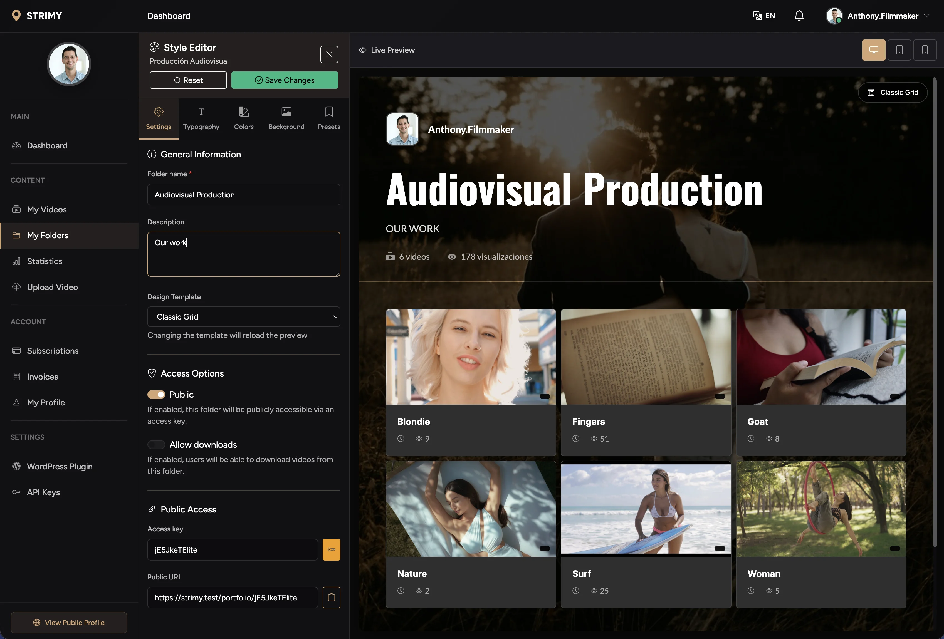Switch to the Presets tab

point(328,118)
